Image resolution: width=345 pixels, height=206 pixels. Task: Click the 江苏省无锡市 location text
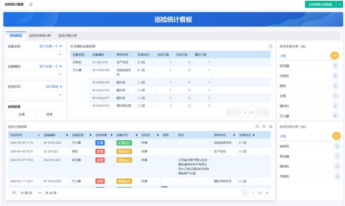[x=193, y=167]
